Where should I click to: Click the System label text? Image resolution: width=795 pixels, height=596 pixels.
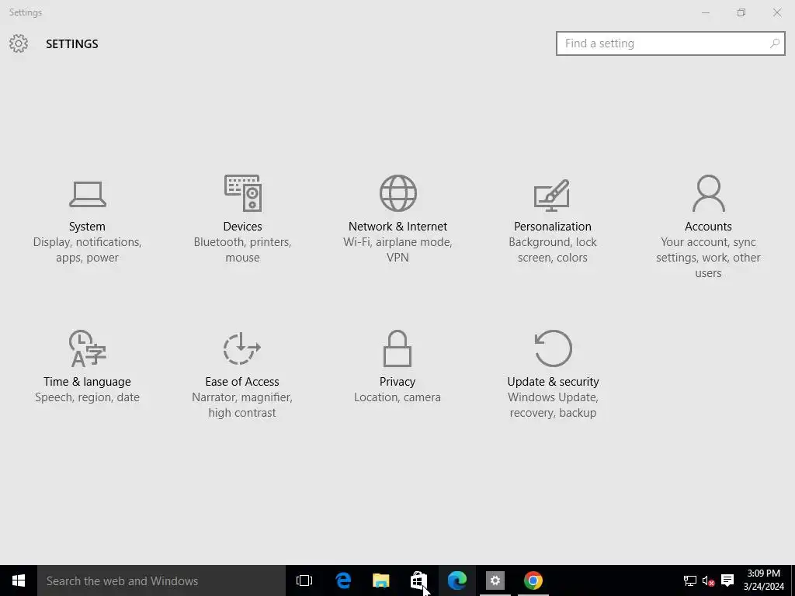[x=87, y=227]
